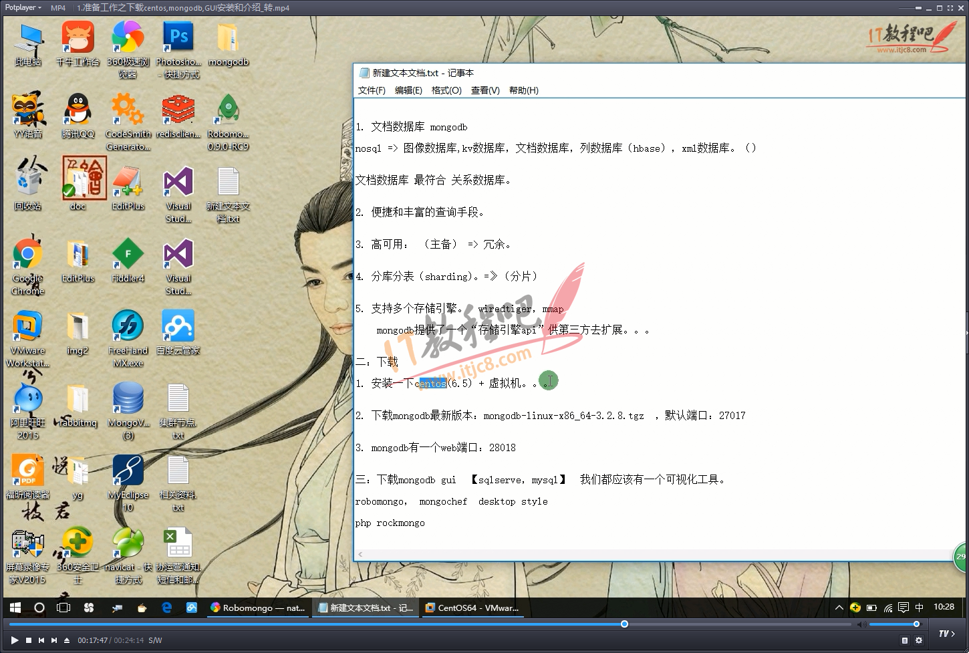969x653 pixels.
Task: Open the 查看(V) menu in Notepad
Action: click(485, 90)
